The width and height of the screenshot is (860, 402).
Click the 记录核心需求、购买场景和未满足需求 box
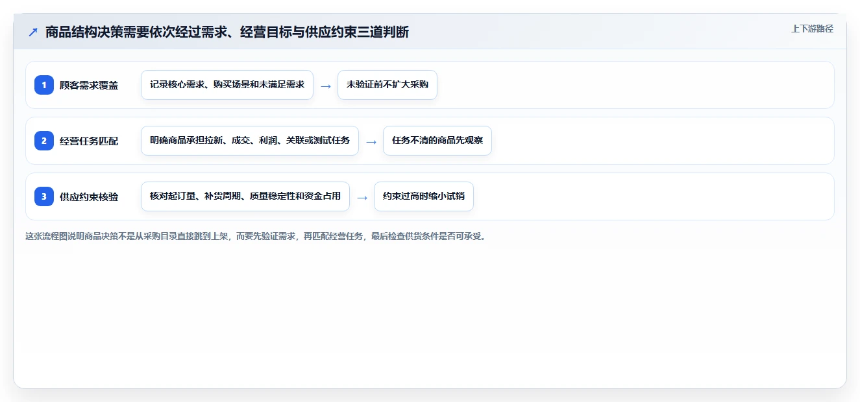tap(227, 85)
